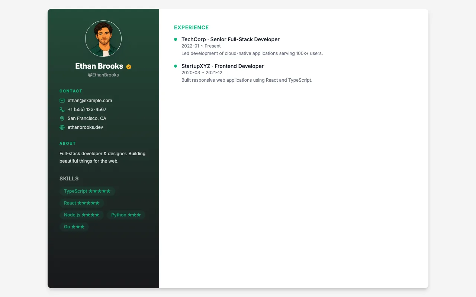Select the React skill tag
This screenshot has width=476, height=297.
82,203
